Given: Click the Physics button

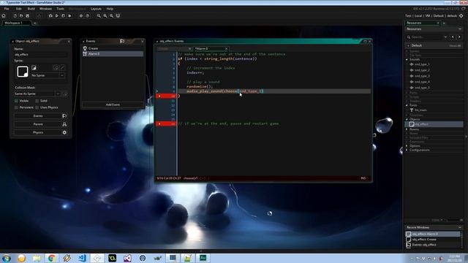Looking at the screenshot, I should (x=38, y=132).
